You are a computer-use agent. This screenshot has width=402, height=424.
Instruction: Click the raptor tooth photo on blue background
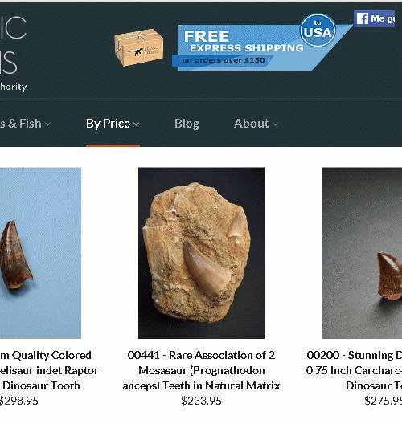(x=40, y=253)
